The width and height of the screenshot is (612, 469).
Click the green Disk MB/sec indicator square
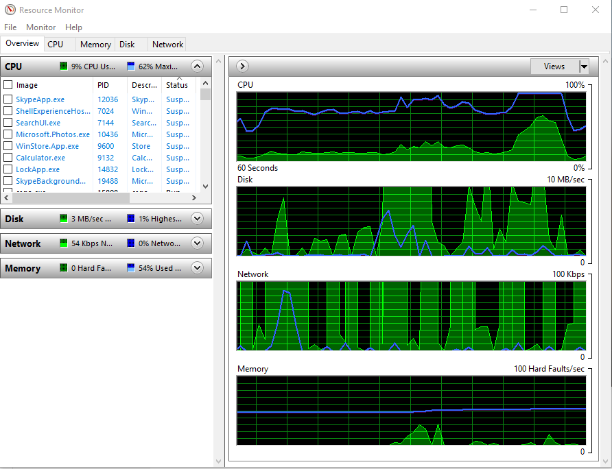64,219
